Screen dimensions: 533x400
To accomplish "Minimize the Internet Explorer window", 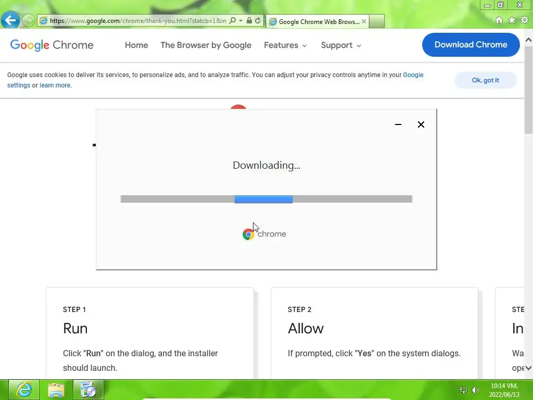I will point(487,5).
